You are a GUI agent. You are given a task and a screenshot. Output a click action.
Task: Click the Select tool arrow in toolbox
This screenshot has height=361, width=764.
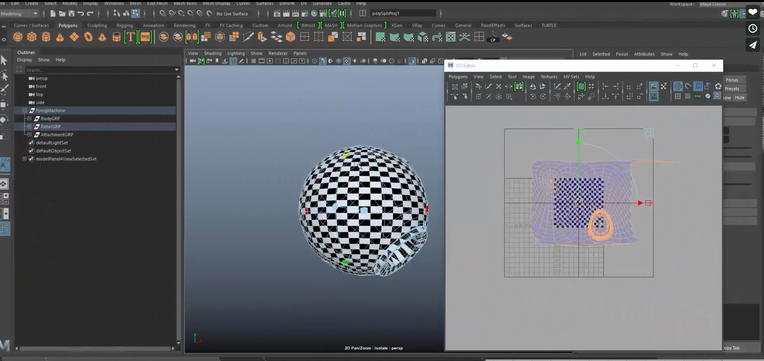(4, 60)
